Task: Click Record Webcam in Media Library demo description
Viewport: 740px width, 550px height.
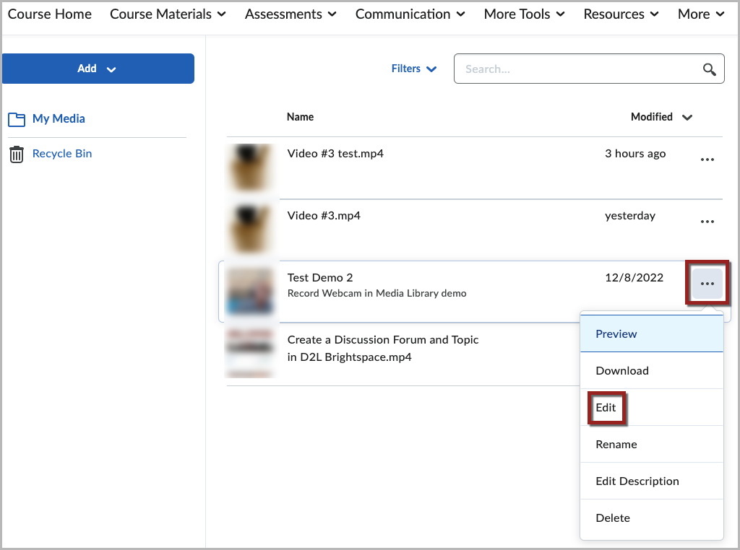Action: [x=377, y=293]
